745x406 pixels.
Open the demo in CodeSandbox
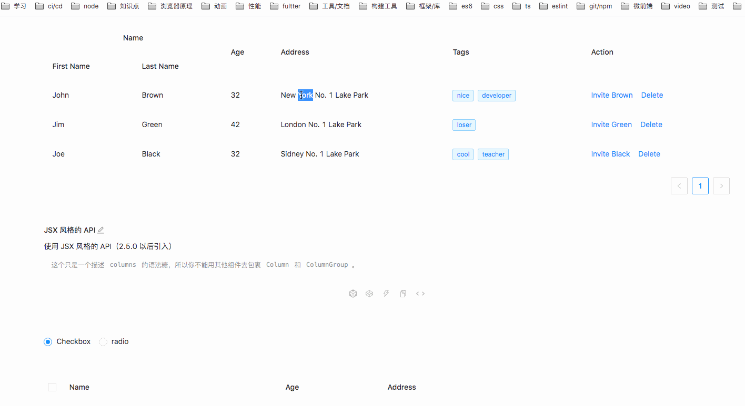coord(353,294)
